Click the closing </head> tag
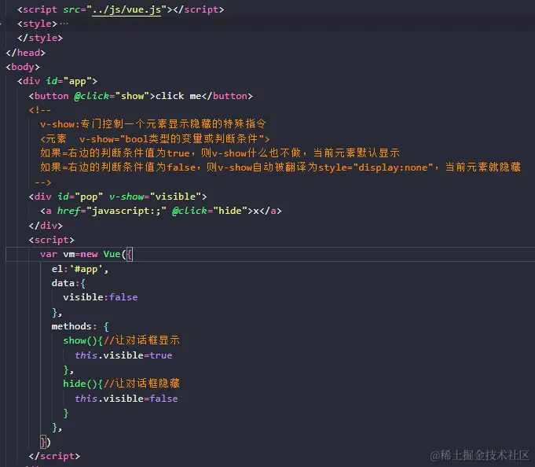Screen dimensions: 535x467 pyautogui.click(x=26, y=53)
